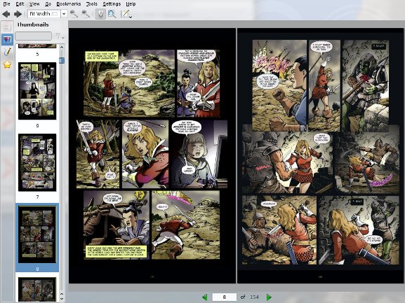This screenshot has height=303, width=405.
Task: Open the Reviews pencil sidebar icon
Action: [7, 52]
